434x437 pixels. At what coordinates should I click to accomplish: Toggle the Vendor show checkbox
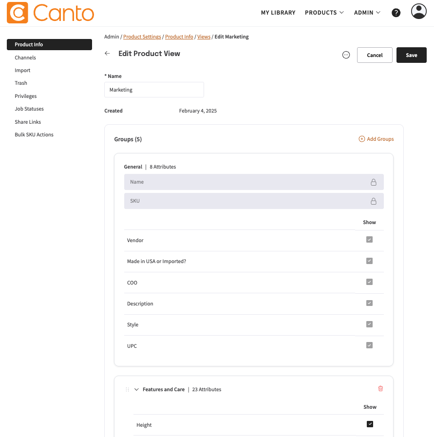369,240
